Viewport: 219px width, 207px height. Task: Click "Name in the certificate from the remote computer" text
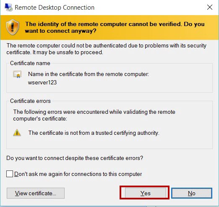(89, 74)
